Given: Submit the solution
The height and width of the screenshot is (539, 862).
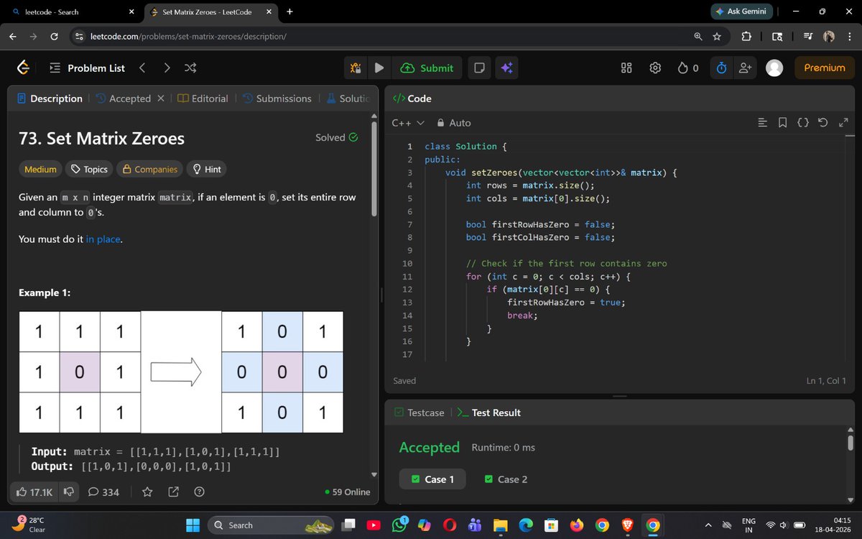Looking at the screenshot, I should [427, 68].
